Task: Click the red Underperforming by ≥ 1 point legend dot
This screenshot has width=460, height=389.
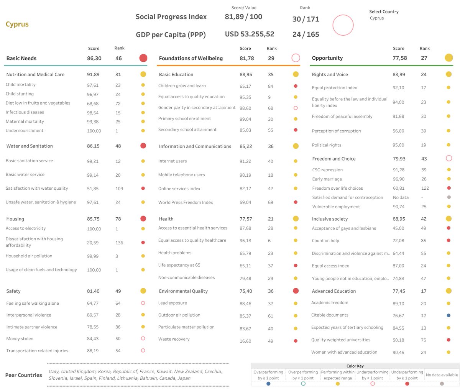Action: click(x=407, y=383)
